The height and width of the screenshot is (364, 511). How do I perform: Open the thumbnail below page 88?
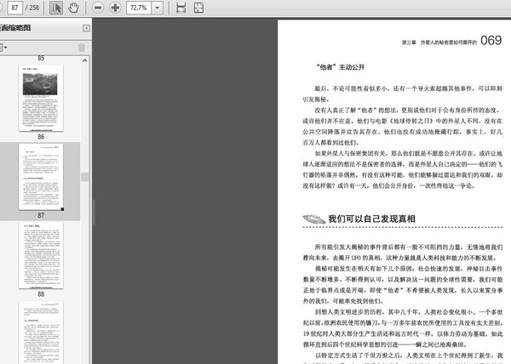41,333
